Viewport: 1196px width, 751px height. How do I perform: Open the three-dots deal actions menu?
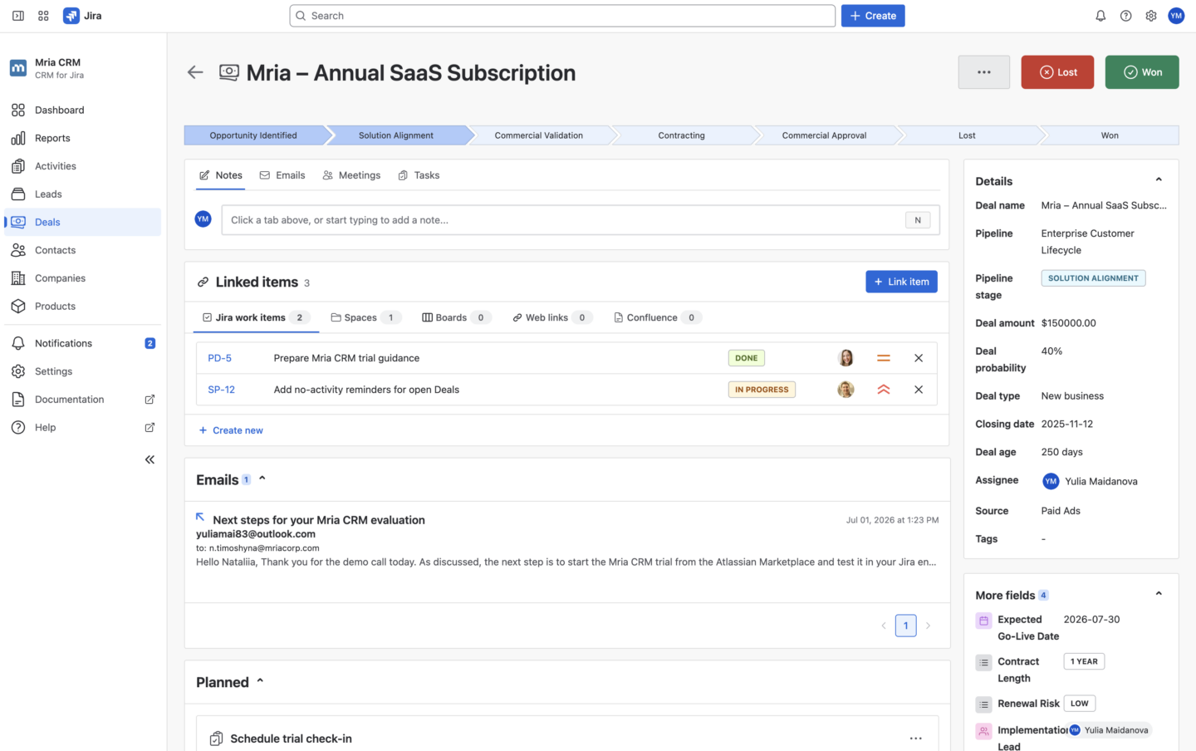pos(984,72)
